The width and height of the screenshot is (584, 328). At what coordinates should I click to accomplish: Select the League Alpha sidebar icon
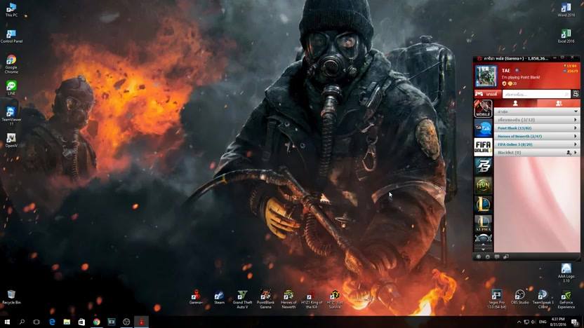(483, 223)
